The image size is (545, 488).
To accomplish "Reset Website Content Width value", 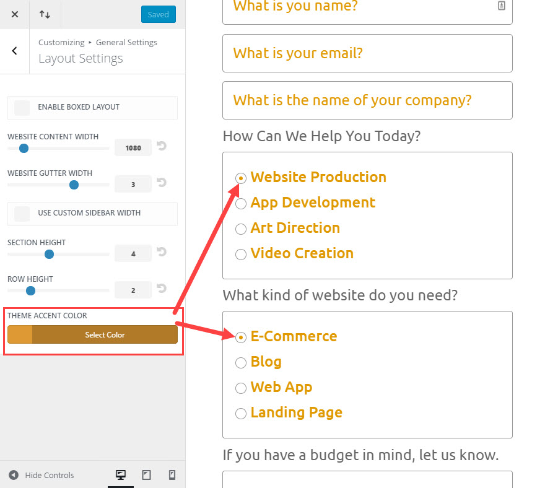I will (x=162, y=147).
